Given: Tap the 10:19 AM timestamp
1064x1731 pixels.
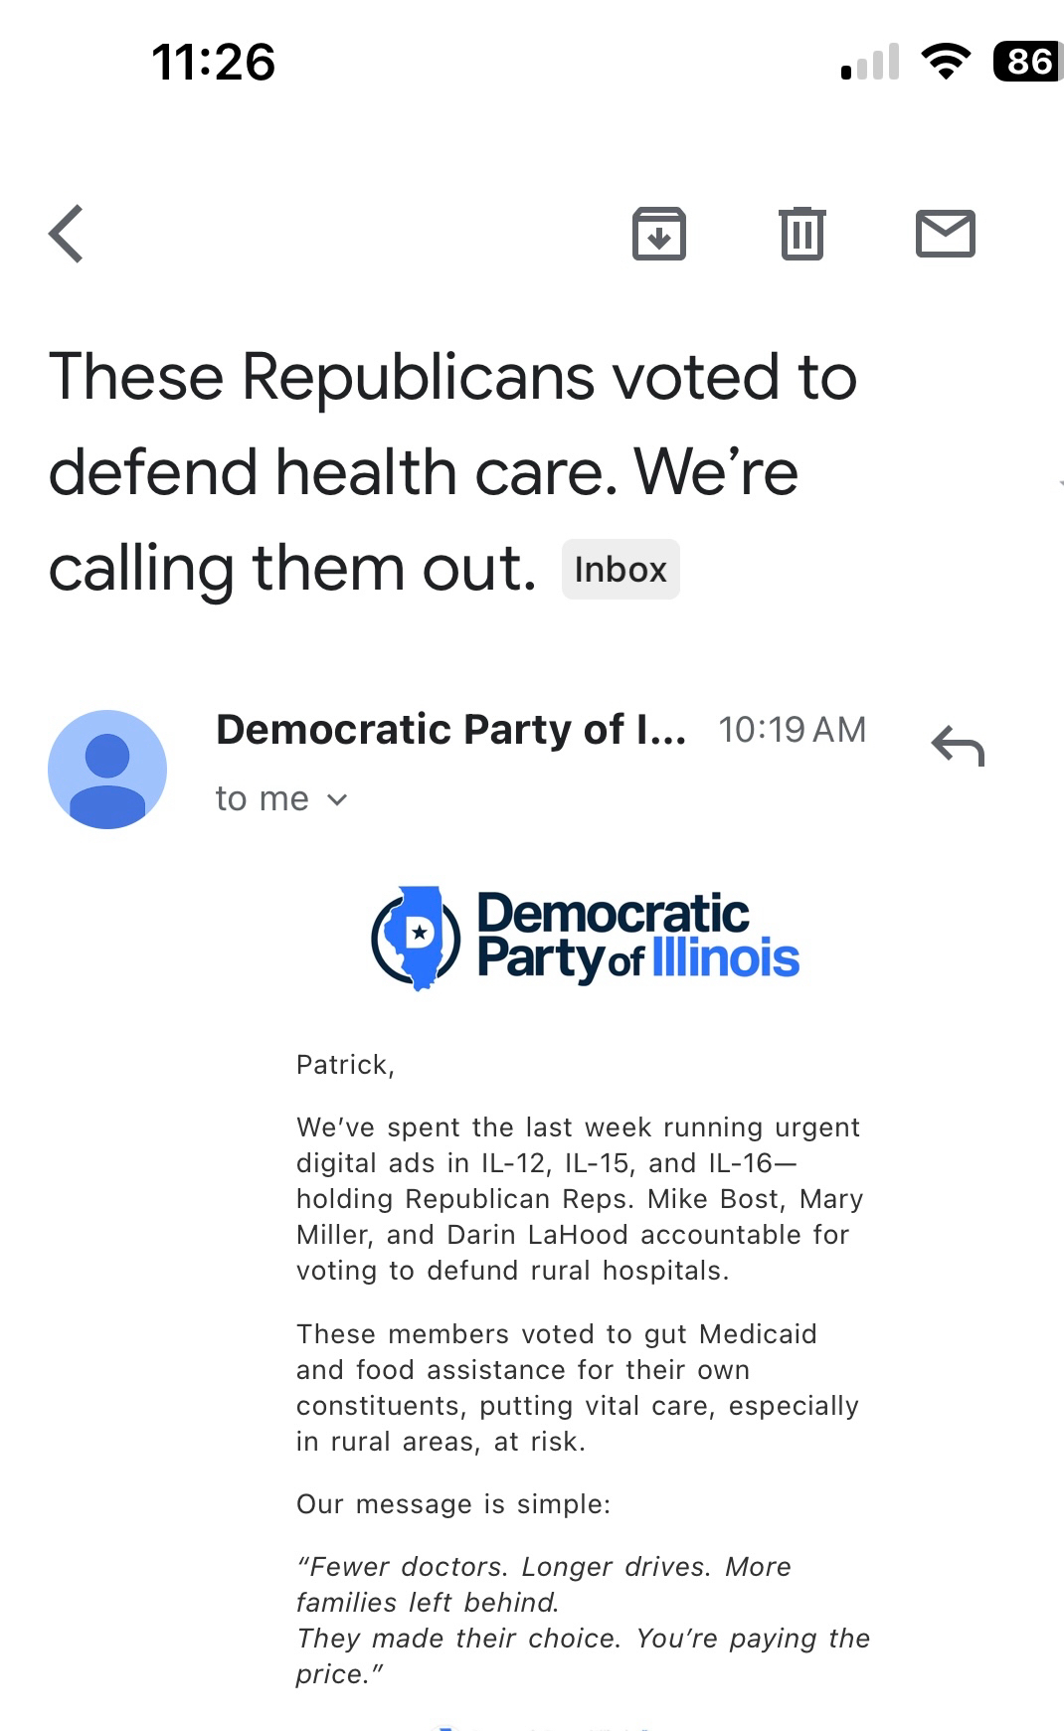Looking at the screenshot, I should point(792,730).
